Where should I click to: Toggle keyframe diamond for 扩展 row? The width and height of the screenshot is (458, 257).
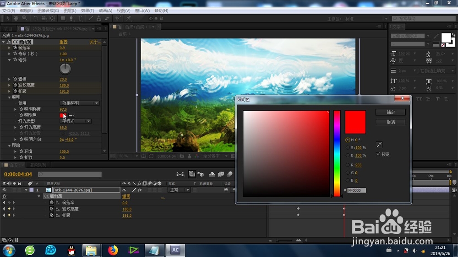(x=9, y=215)
